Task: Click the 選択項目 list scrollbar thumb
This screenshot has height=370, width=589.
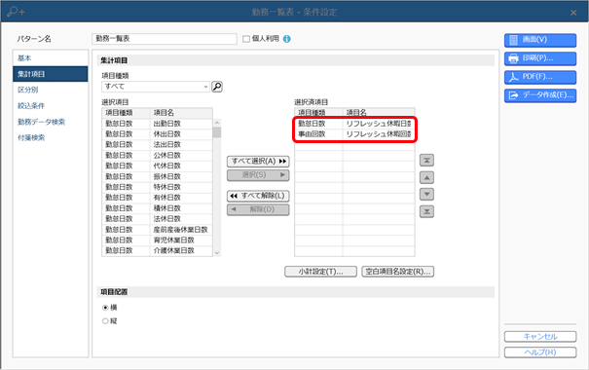Action: point(217,132)
